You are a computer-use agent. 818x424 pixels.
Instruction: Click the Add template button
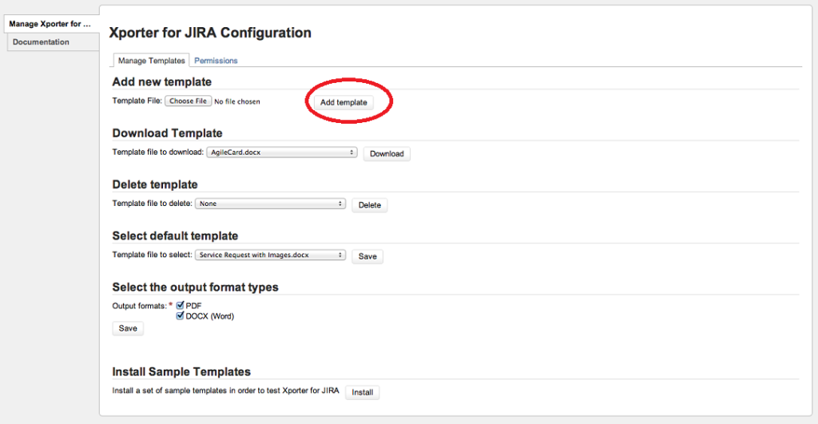point(343,102)
